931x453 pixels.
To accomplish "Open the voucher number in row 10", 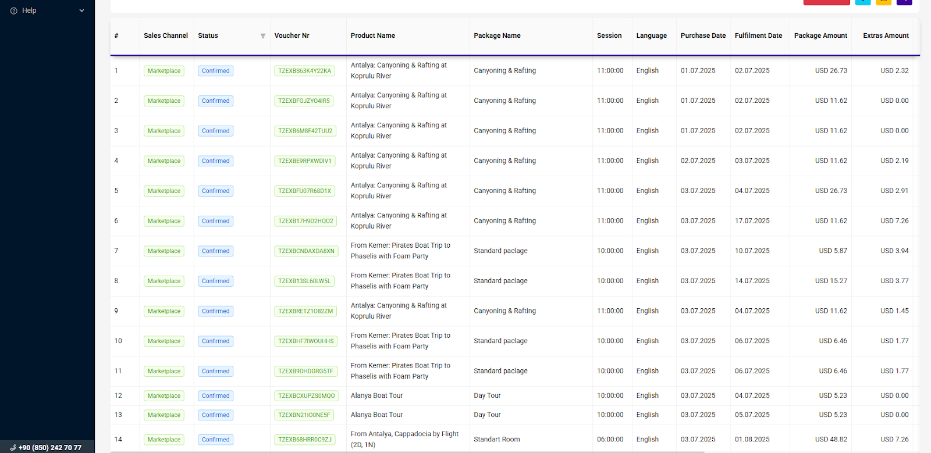I will click(306, 341).
